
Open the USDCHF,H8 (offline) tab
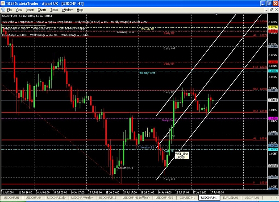tap(136, 198)
